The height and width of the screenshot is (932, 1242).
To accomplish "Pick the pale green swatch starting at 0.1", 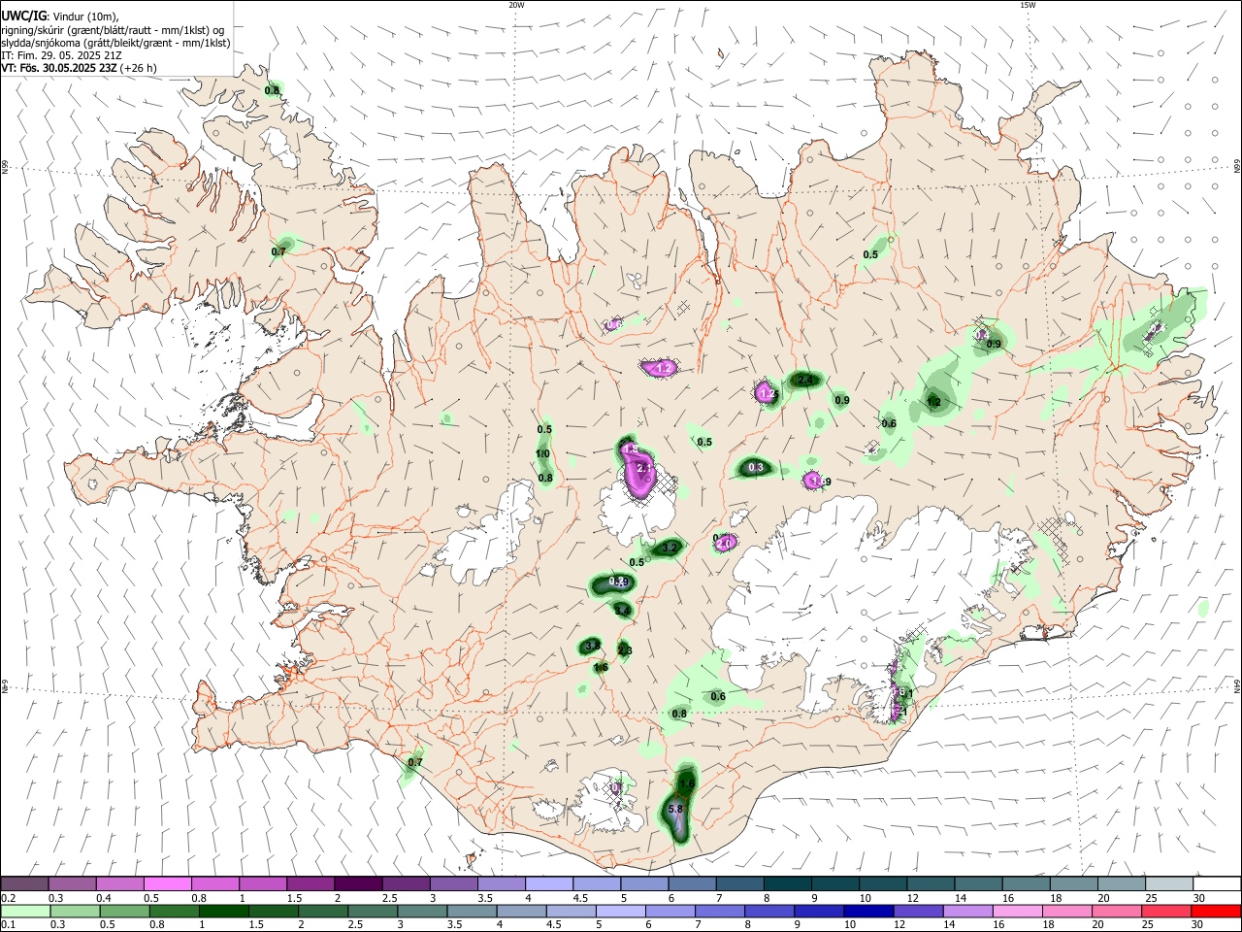I will [x=25, y=912].
